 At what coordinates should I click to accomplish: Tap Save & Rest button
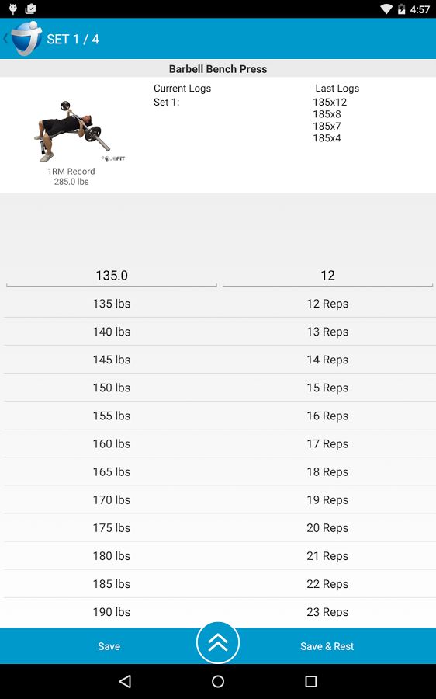click(327, 646)
